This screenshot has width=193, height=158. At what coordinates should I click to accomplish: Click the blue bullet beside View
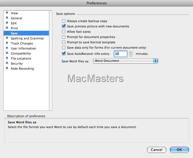7,13
